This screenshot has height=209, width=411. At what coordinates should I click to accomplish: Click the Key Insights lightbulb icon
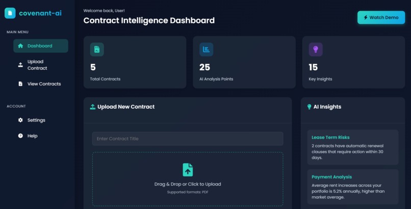click(x=316, y=49)
